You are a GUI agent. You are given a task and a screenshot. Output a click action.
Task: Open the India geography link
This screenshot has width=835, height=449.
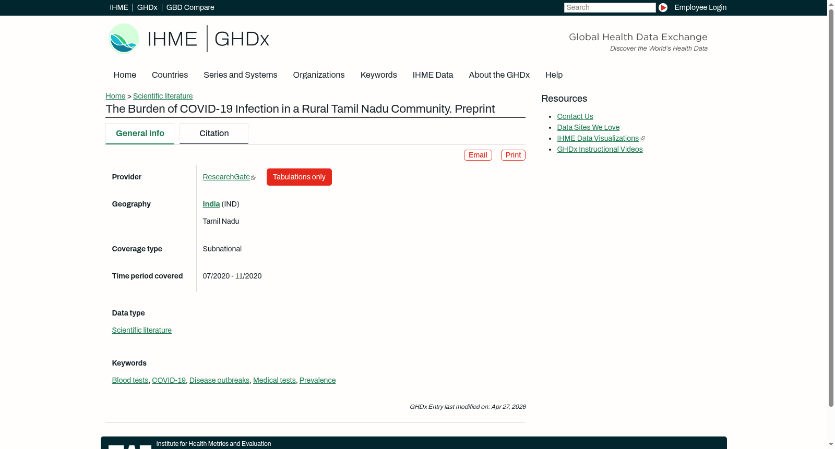[211, 204]
